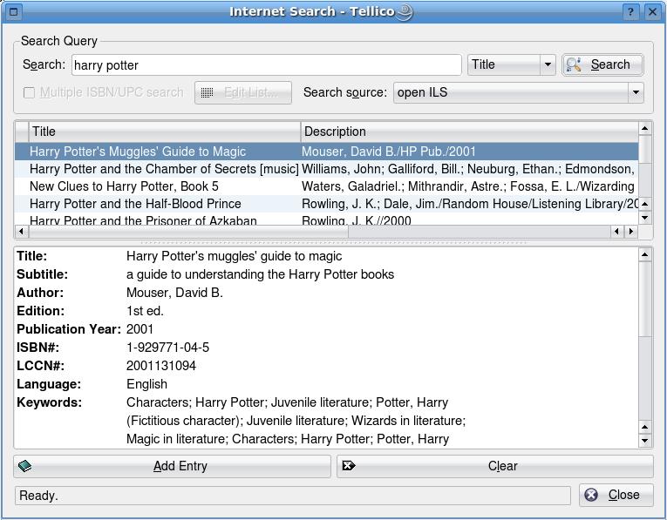The image size is (667, 520).
Task: Open the window menu icon in title bar
Action: [14, 11]
